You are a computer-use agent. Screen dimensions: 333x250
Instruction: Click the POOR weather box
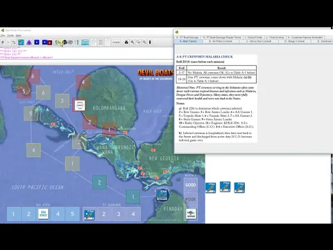tap(191, 199)
